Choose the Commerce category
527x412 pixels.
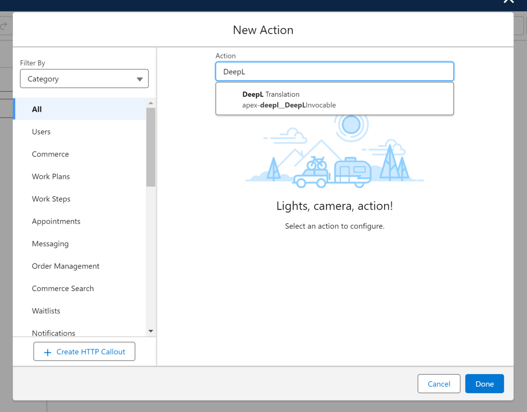[51, 154]
